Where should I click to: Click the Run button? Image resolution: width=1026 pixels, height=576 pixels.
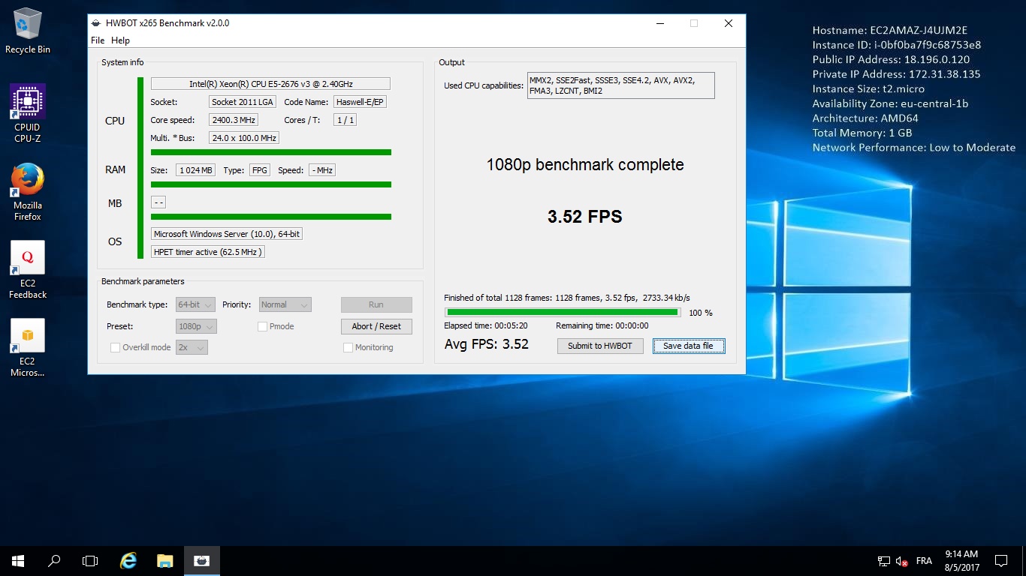click(x=376, y=304)
